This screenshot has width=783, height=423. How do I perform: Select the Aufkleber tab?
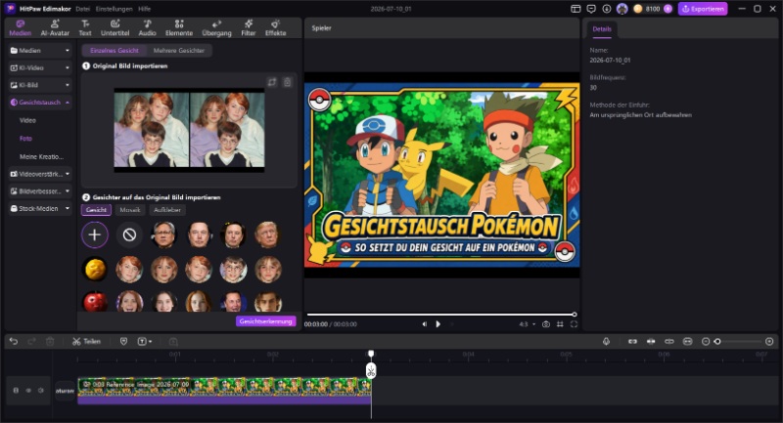(167, 210)
